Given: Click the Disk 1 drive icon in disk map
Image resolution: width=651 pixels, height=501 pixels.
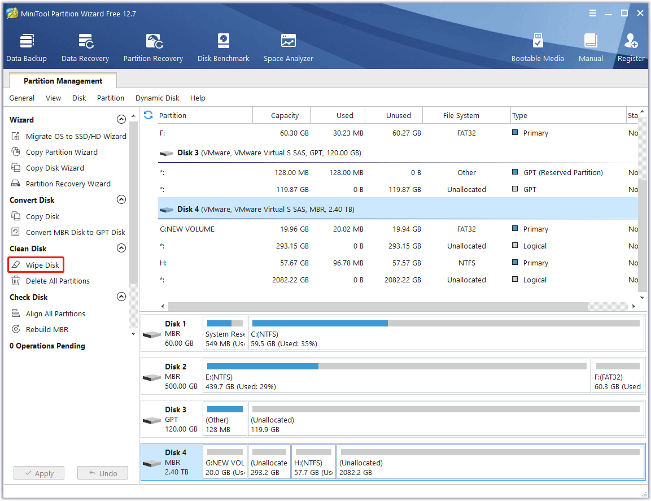Looking at the screenshot, I should point(151,334).
